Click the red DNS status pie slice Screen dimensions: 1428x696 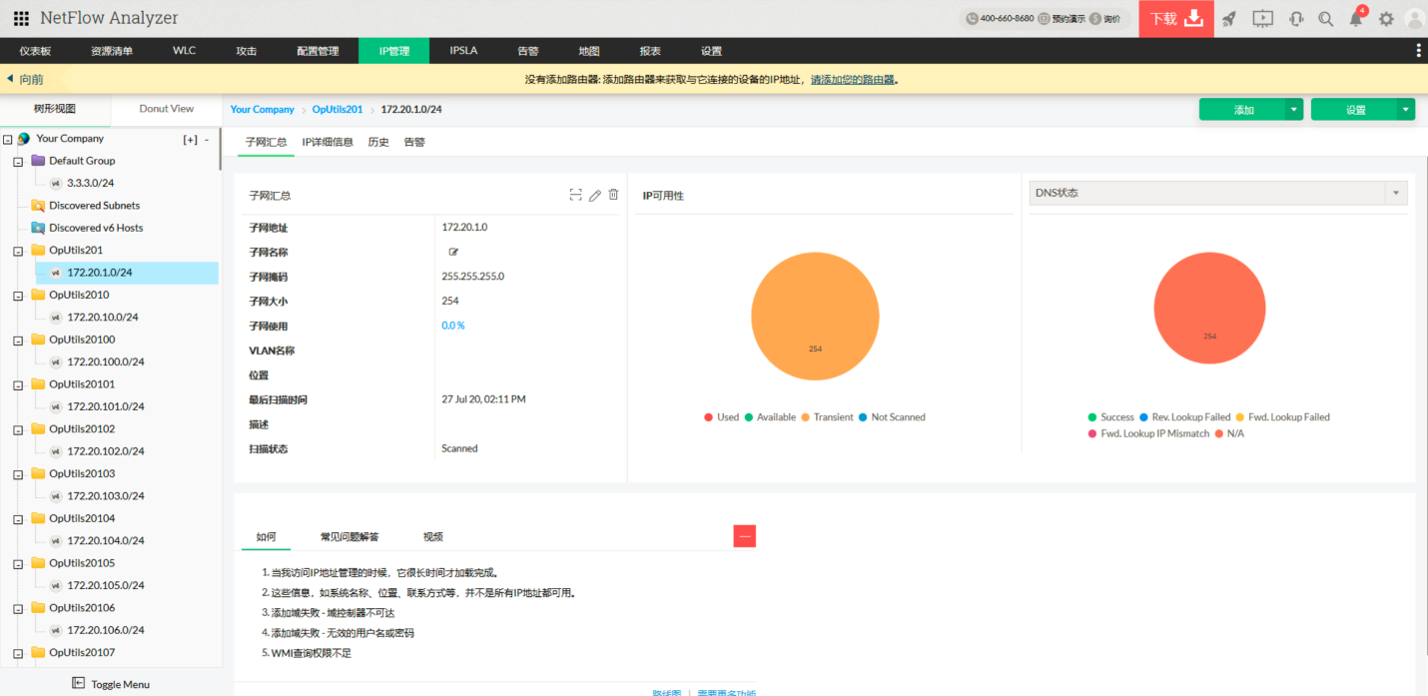pos(1209,309)
